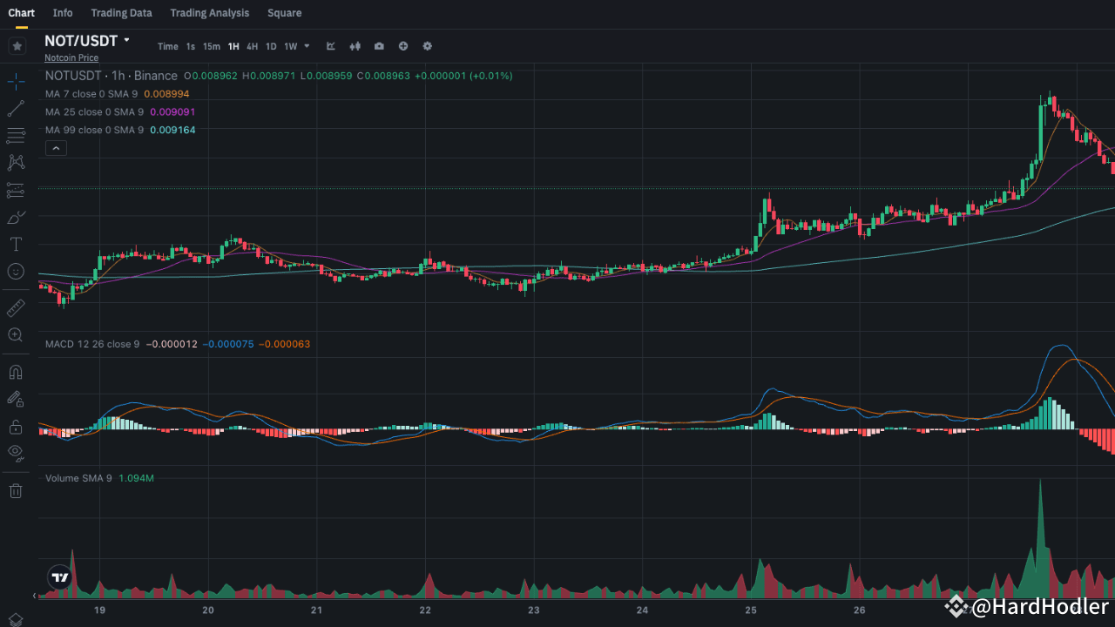The width and height of the screenshot is (1115, 627).
Task: Click the MA 25 close indicator legend
Action: (x=94, y=111)
